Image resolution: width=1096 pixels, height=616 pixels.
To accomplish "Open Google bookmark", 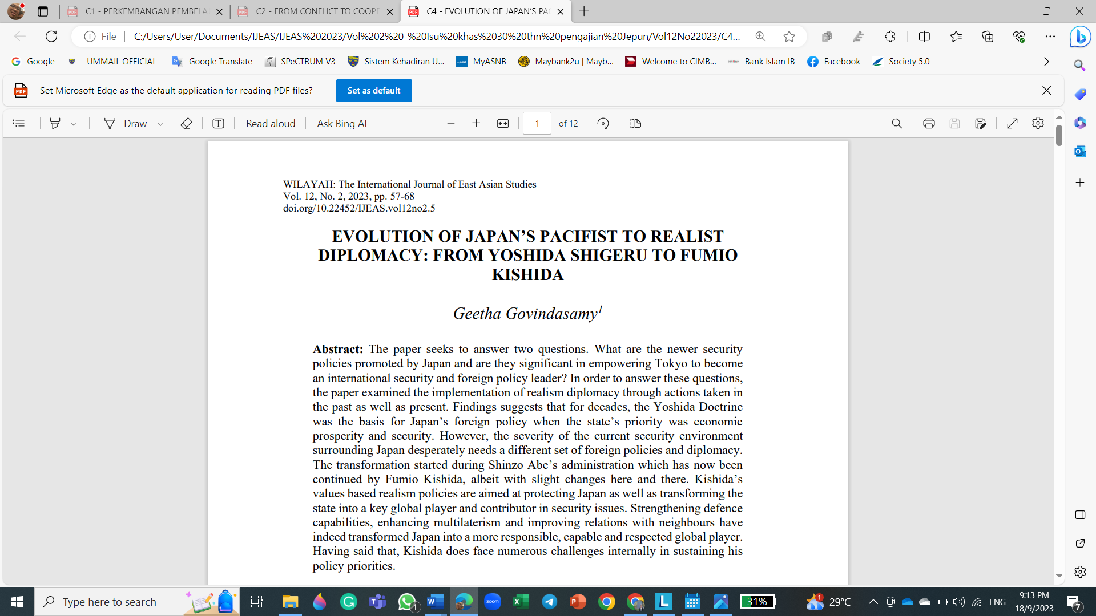I will (33, 62).
